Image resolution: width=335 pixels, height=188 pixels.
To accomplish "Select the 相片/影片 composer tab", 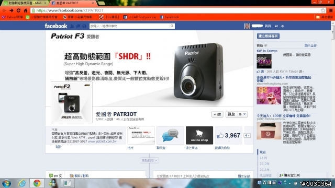I will click(79, 175).
